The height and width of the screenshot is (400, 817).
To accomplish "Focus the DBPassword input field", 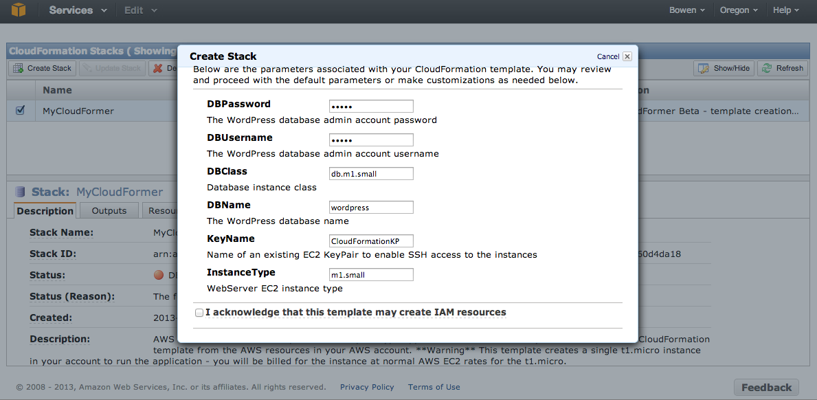I will tap(371, 107).
